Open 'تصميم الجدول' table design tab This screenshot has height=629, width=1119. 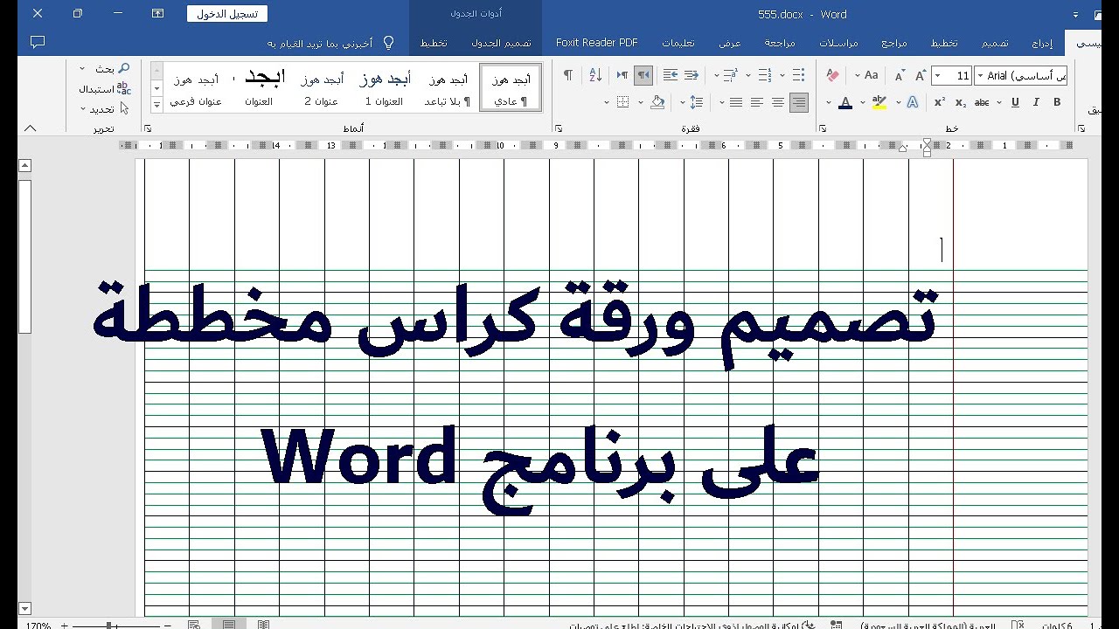point(502,43)
